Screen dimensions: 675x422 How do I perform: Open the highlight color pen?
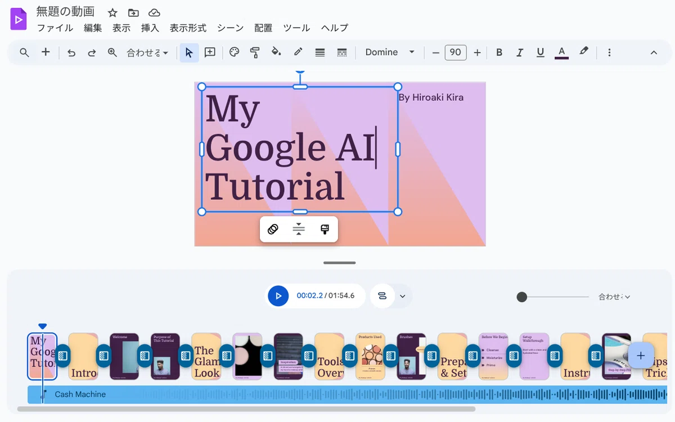(584, 52)
